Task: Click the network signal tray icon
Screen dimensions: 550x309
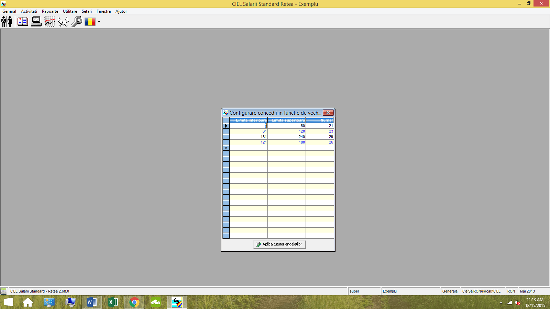Action: pyautogui.click(x=509, y=302)
